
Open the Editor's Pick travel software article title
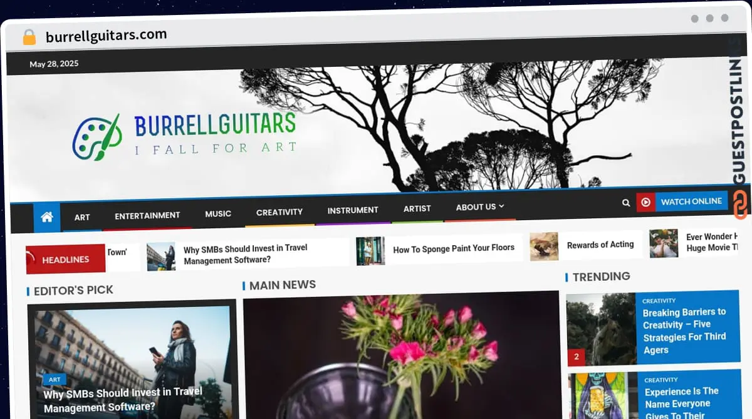[x=123, y=400]
